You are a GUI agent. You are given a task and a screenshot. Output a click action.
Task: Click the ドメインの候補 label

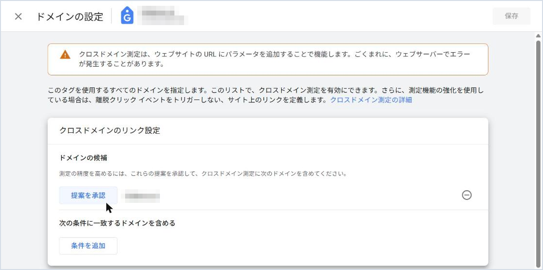83,158
